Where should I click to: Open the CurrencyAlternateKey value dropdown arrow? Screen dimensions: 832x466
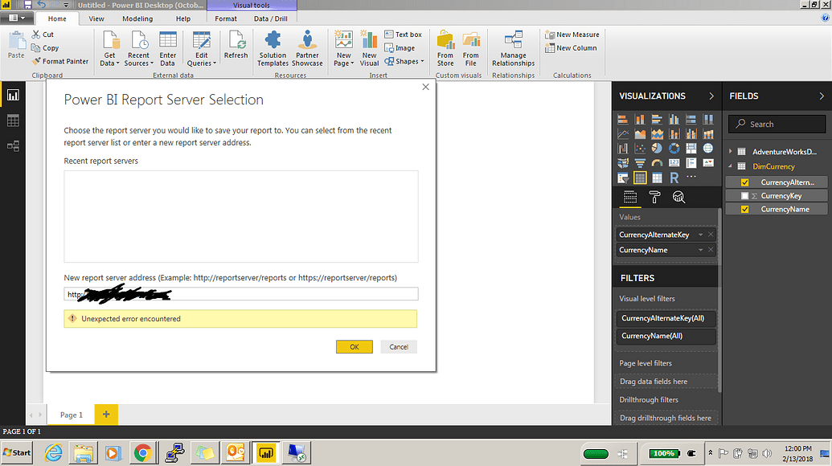[701, 235]
